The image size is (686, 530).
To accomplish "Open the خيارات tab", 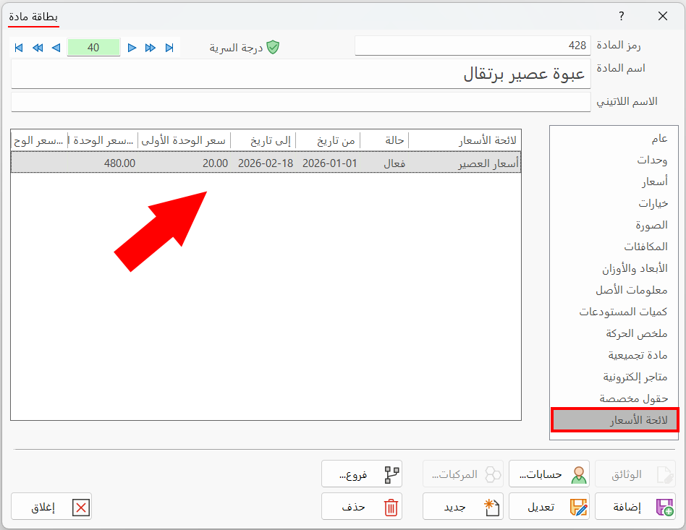I will tap(653, 203).
